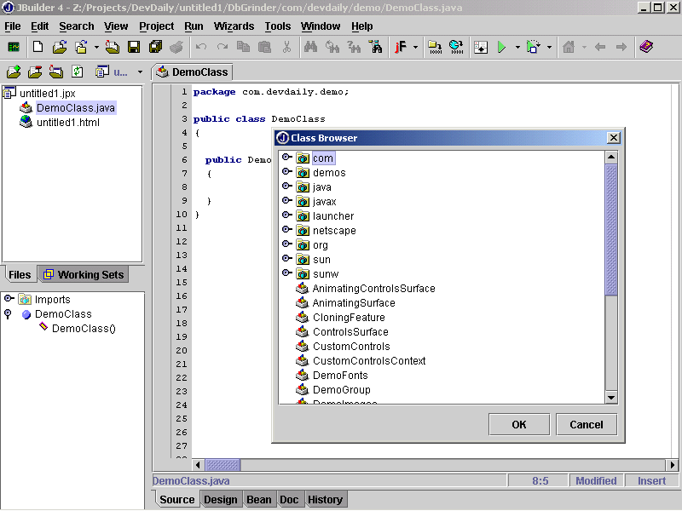Click the Refresh project pane icon

[x=77, y=72]
